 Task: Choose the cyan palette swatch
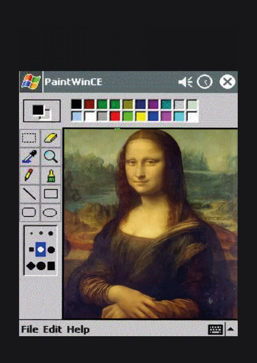coord(179,116)
